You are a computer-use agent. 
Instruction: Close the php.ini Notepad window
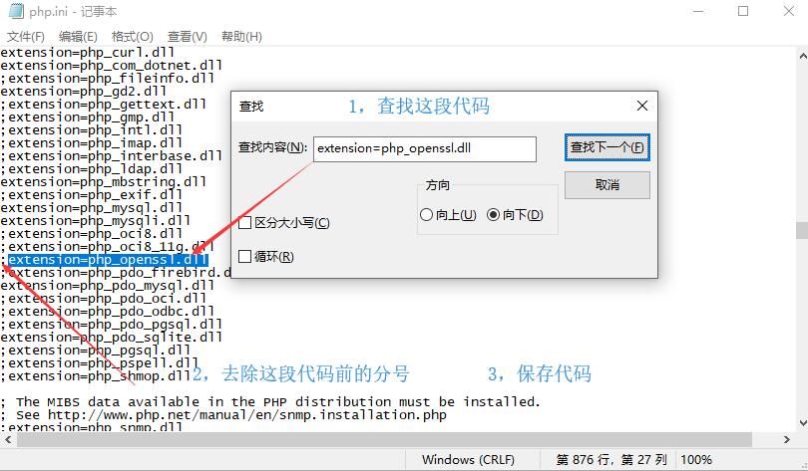click(x=786, y=12)
